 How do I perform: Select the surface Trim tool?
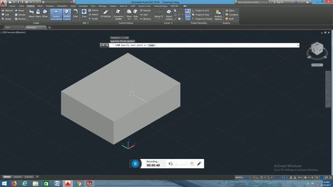pyautogui.click(x=84, y=14)
